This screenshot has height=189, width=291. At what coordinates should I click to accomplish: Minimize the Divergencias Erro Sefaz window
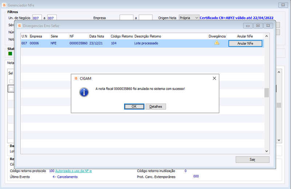(248, 25)
